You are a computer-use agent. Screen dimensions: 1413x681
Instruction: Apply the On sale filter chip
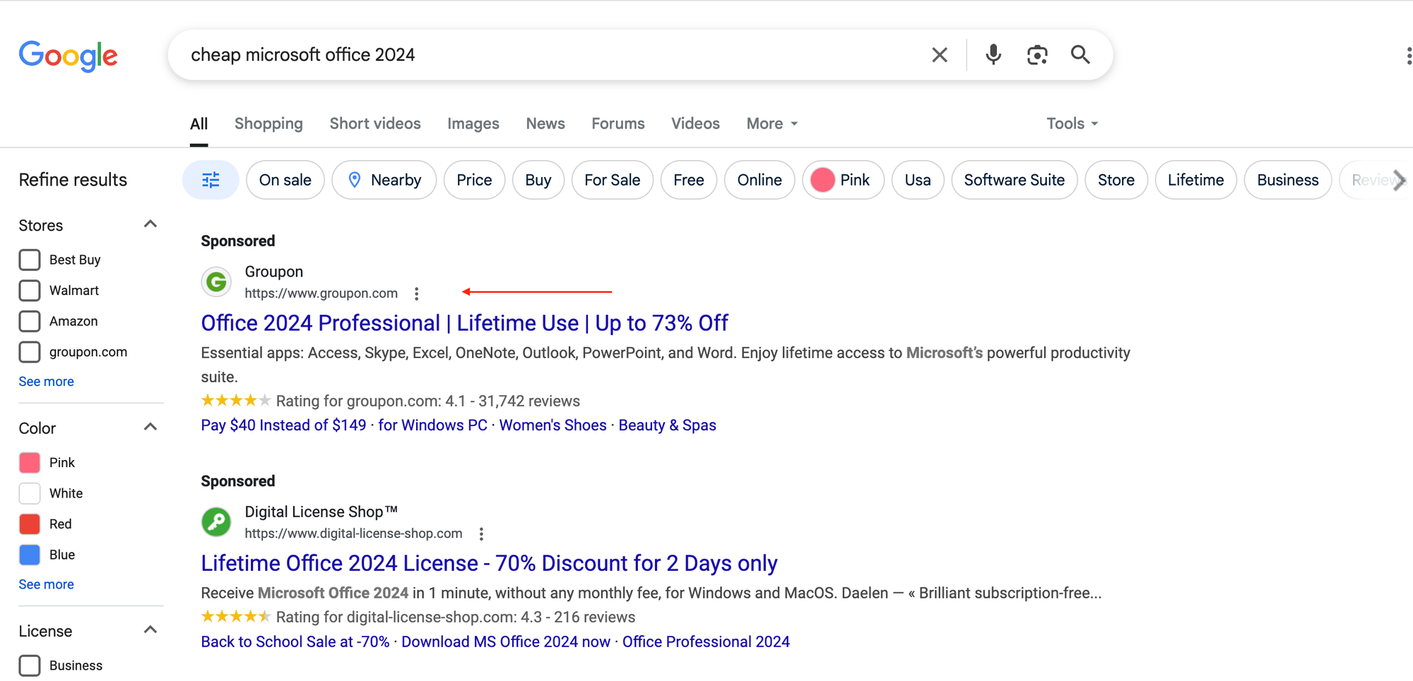pyautogui.click(x=285, y=180)
